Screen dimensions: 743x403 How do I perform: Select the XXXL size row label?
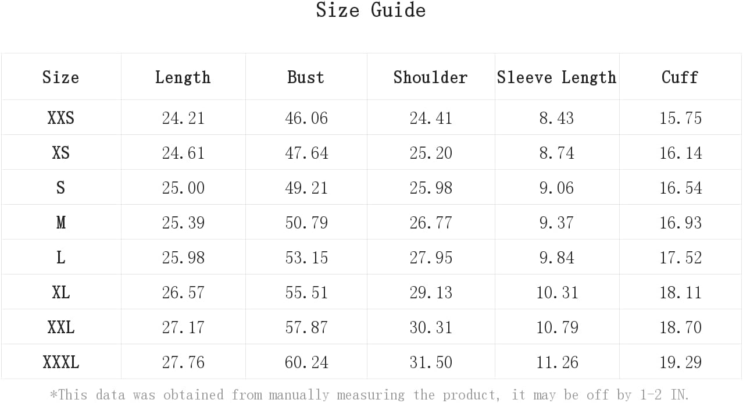coord(60,362)
